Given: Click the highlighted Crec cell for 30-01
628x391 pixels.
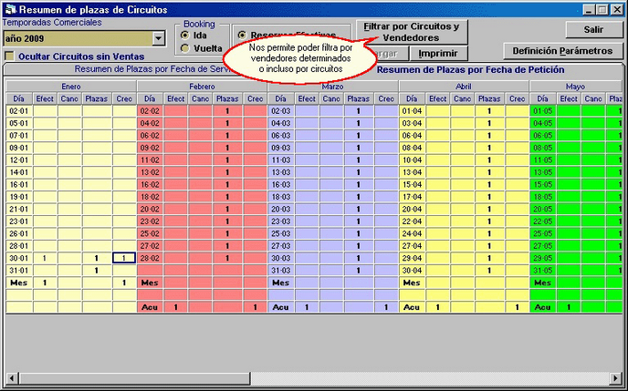Looking at the screenshot, I should click(124, 259).
